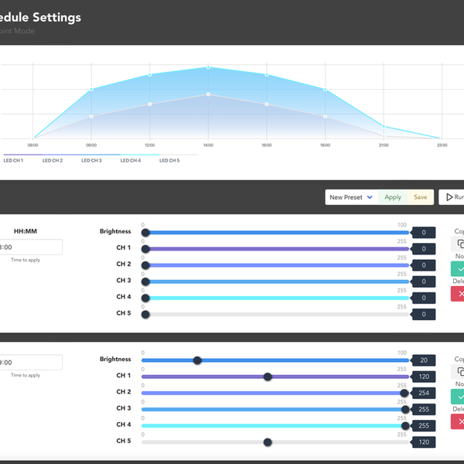Click the cyan chart point at 21:00
Image resolution: width=464 pixels, height=464 pixels.
point(384,126)
